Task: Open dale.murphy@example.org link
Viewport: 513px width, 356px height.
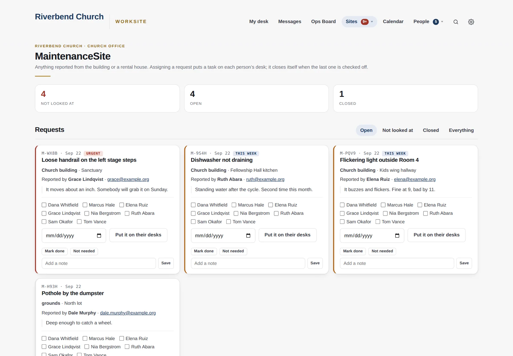Action: pos(128,313)
